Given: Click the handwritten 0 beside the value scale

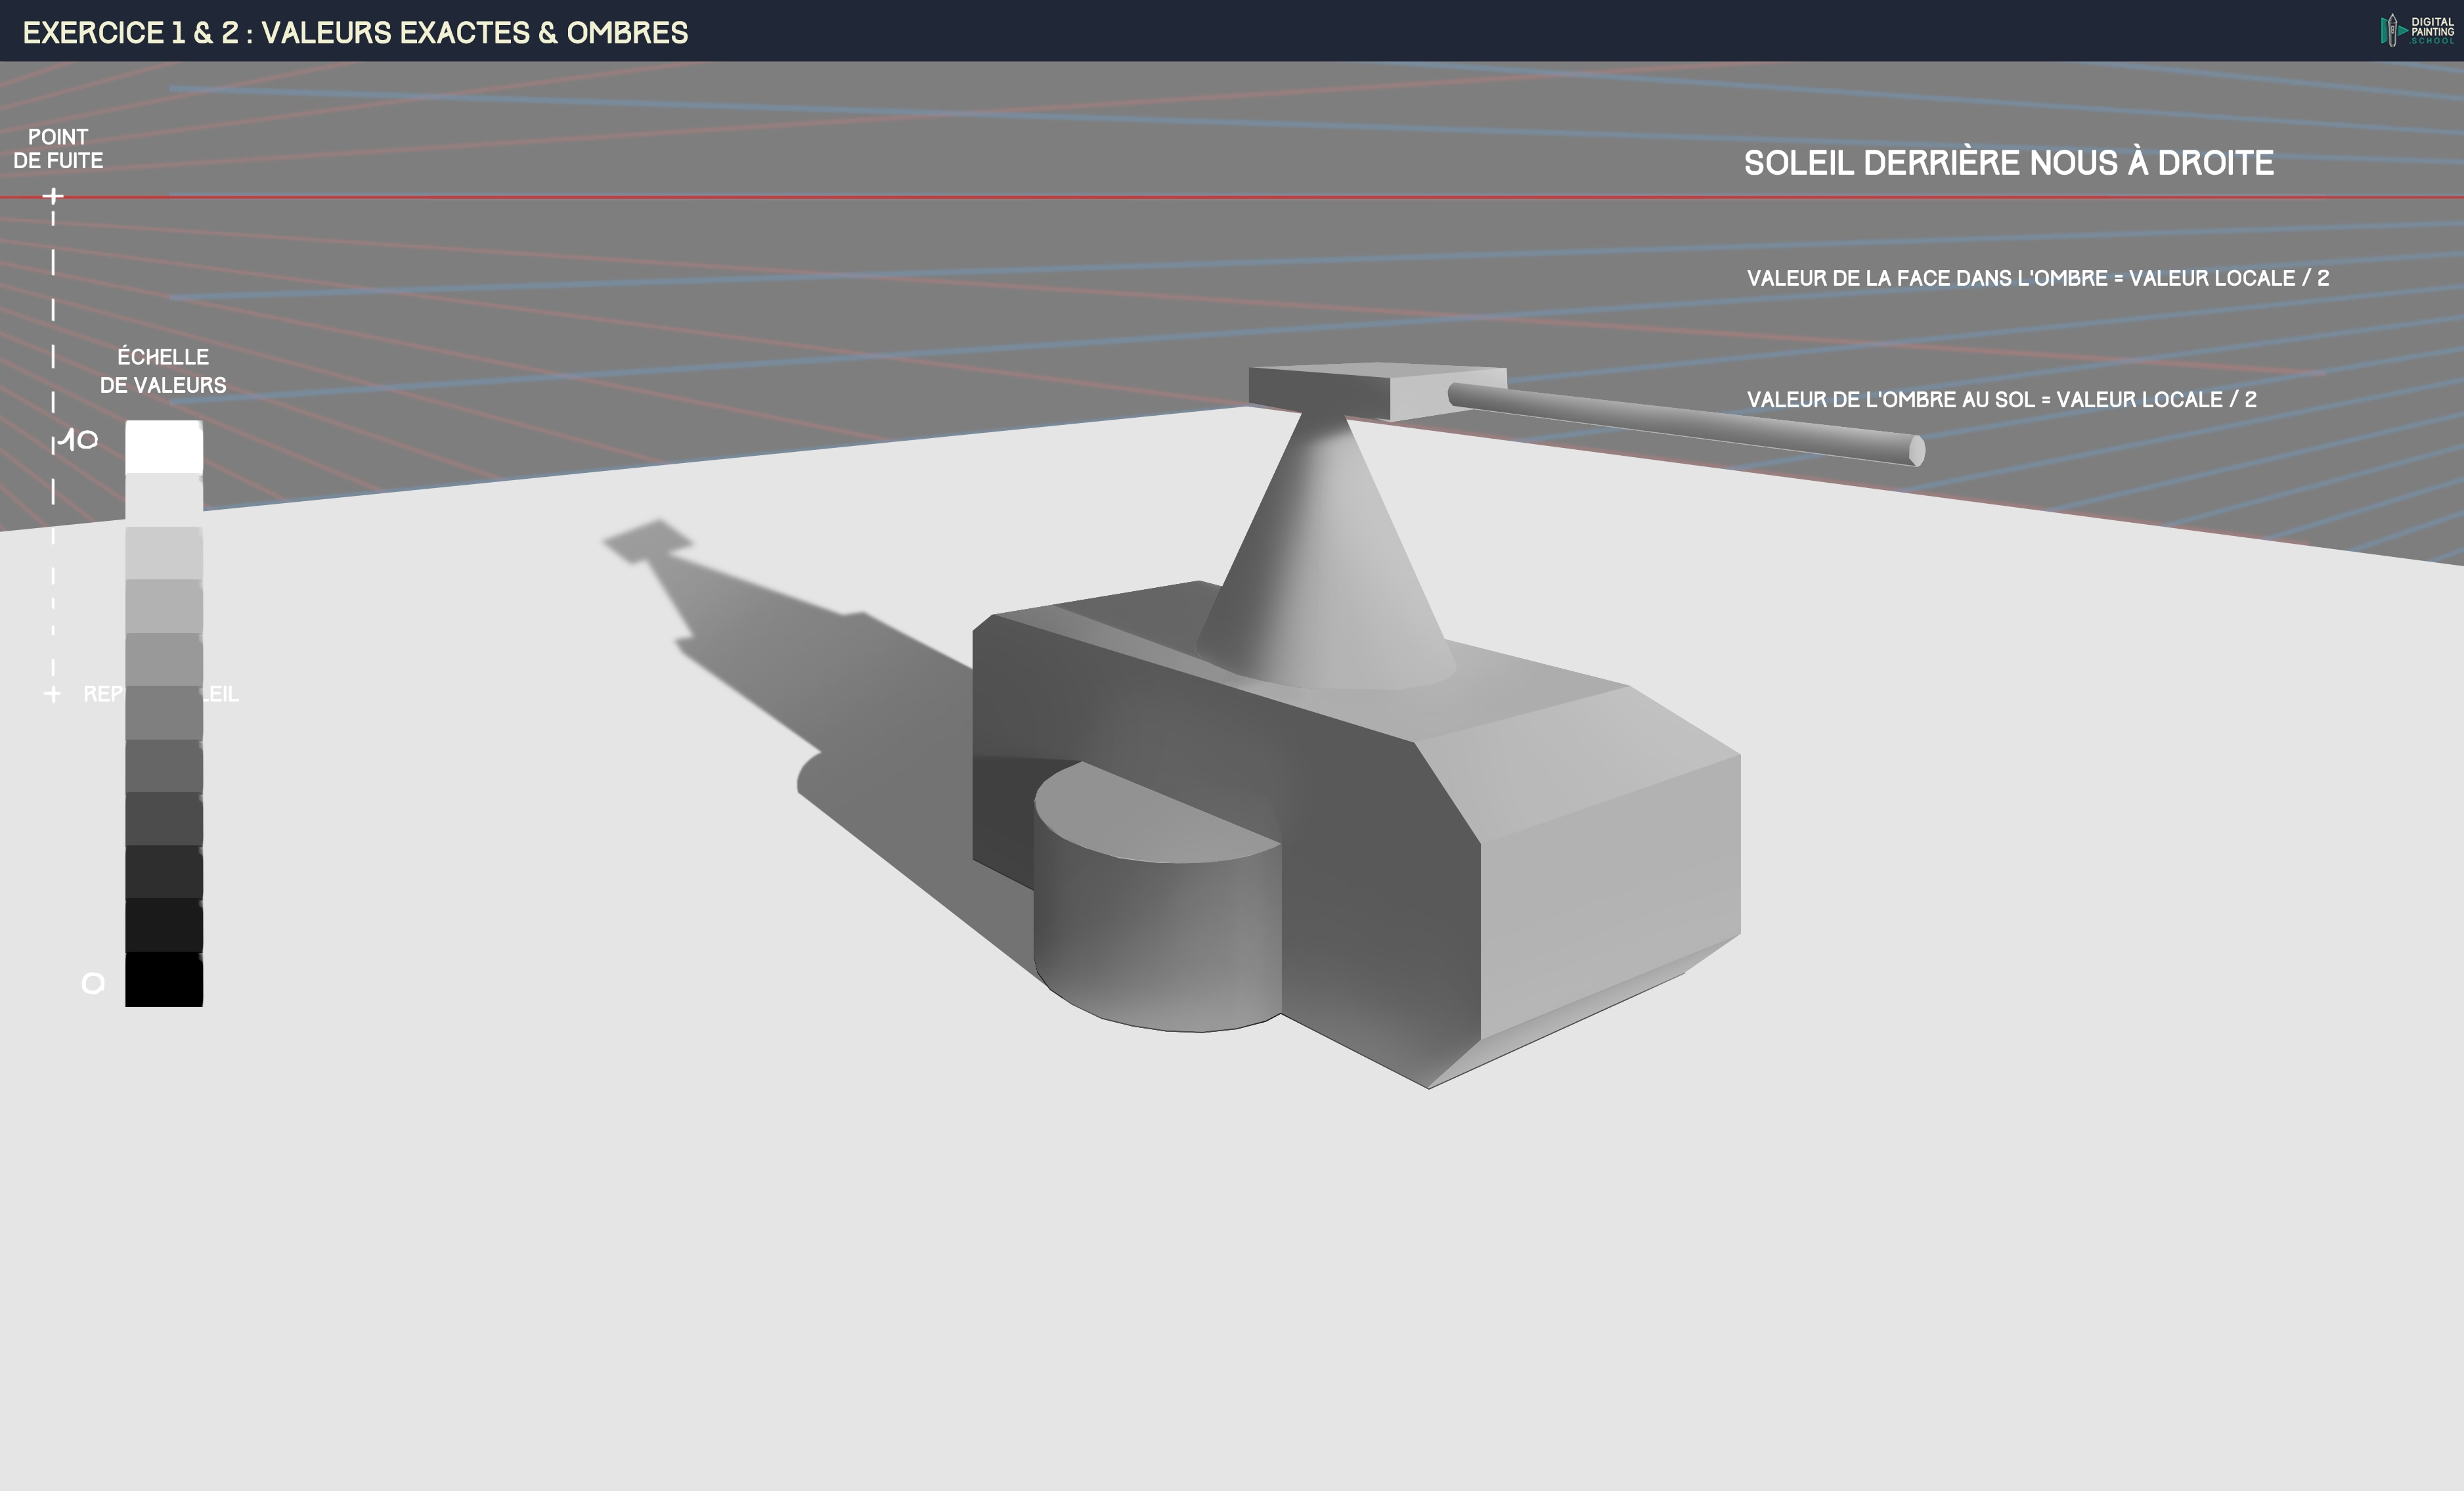Looking at the screenshot, I should (x=93, y=984).
